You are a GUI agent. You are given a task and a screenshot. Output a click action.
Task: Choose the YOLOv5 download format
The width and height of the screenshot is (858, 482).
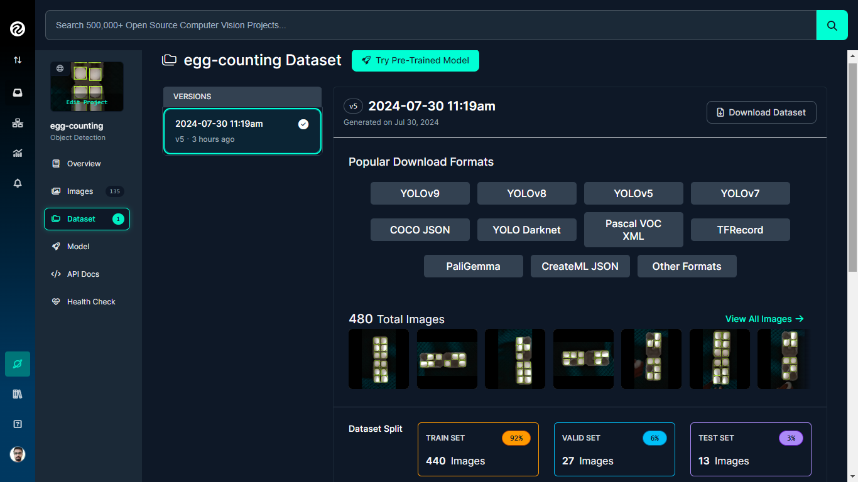[634, 193]
